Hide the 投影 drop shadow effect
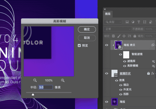Image resolution: width=156 pixels, height=109 pixels. click(x=121, y=94)
